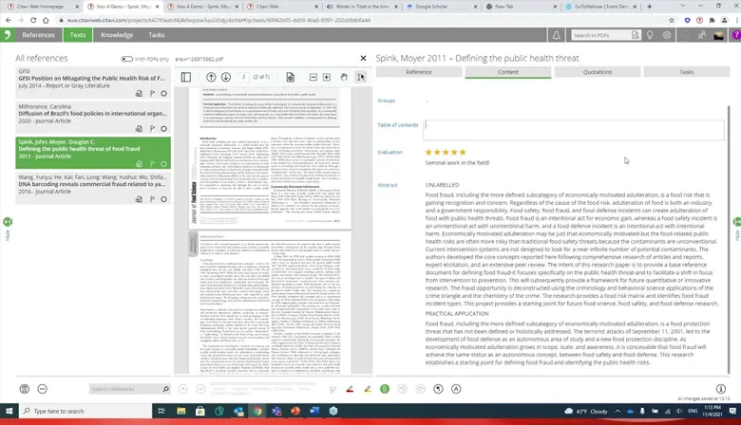741x425 pixels.
Task: Open the References tab
Action: 38,35
